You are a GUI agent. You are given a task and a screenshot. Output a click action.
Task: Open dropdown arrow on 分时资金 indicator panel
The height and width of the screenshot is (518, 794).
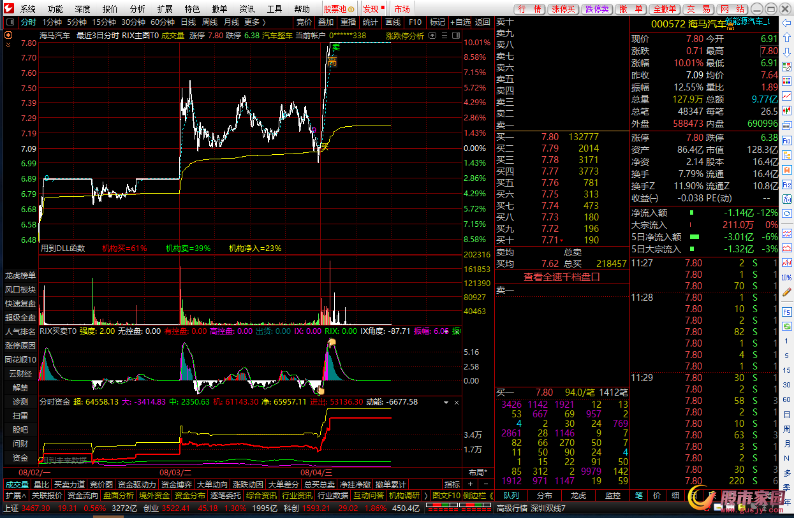coord(446,403)
